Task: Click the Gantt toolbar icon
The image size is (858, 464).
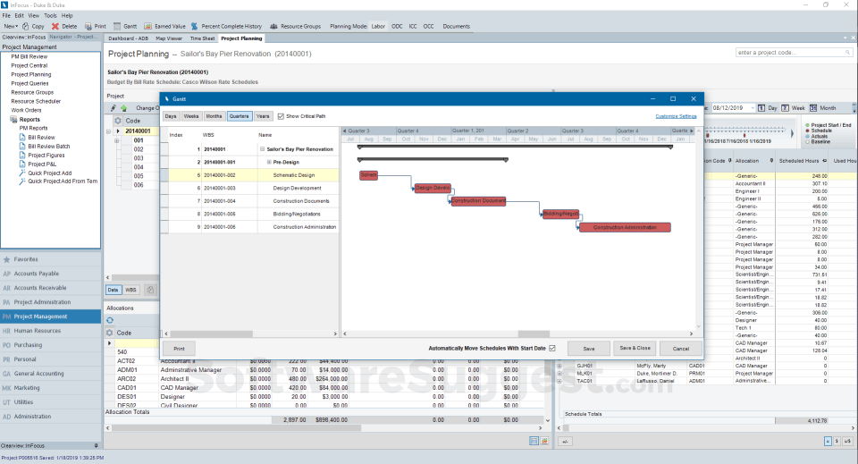Action: click(114, 27)
